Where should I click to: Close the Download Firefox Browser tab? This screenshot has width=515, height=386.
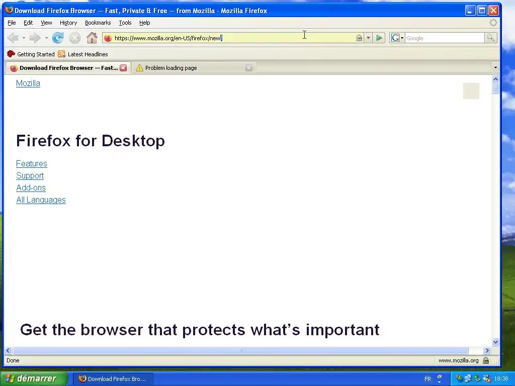click(123, 68)
